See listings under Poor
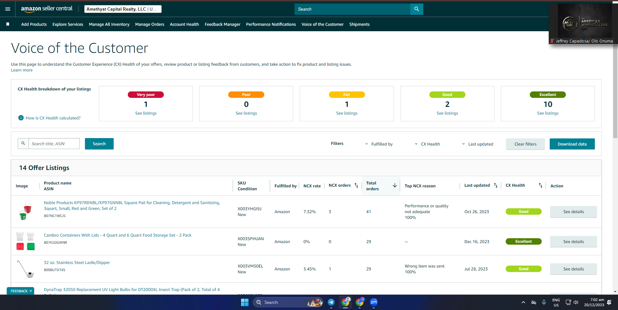The height and width of the screenshot is (310, 618). [x=246, y=113]
